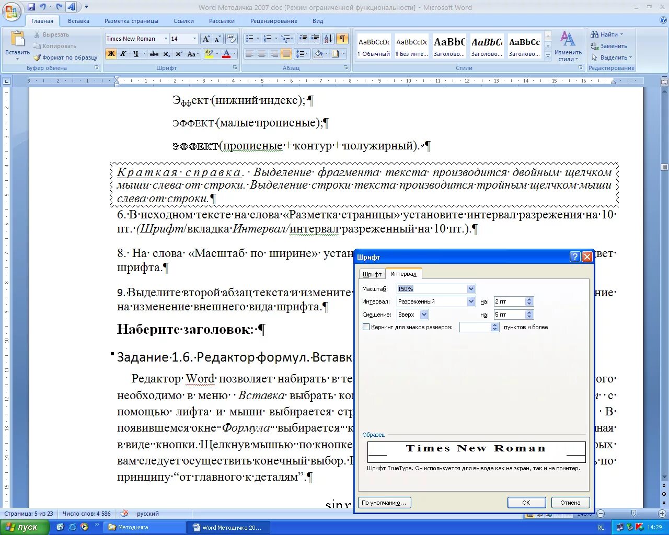The height and width of the screenshot is (535, 669).
Task: Open the Font group dialog launcher
Action: pos(235,68)
